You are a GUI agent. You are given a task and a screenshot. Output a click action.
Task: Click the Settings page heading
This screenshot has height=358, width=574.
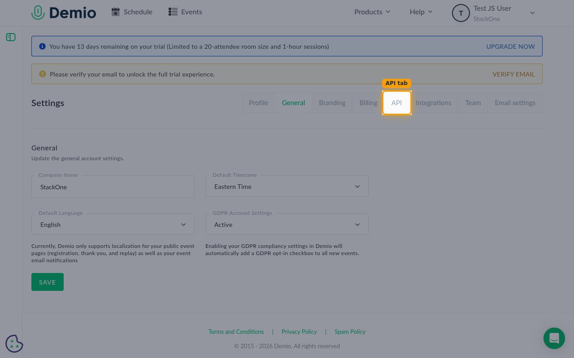[x=48, y=102]
